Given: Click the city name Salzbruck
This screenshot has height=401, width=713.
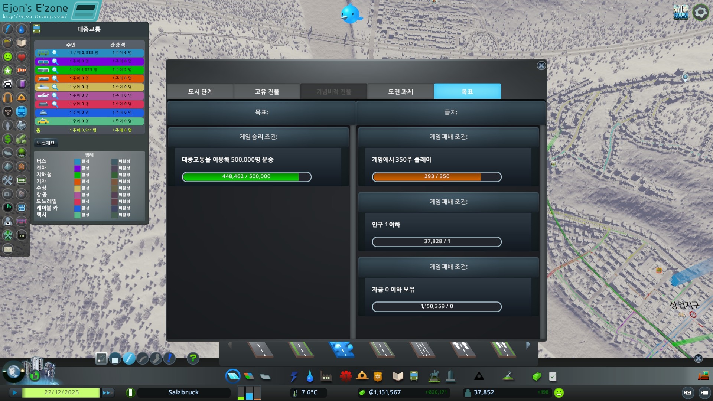Looking at the screenshot, I should pos(183,392).
